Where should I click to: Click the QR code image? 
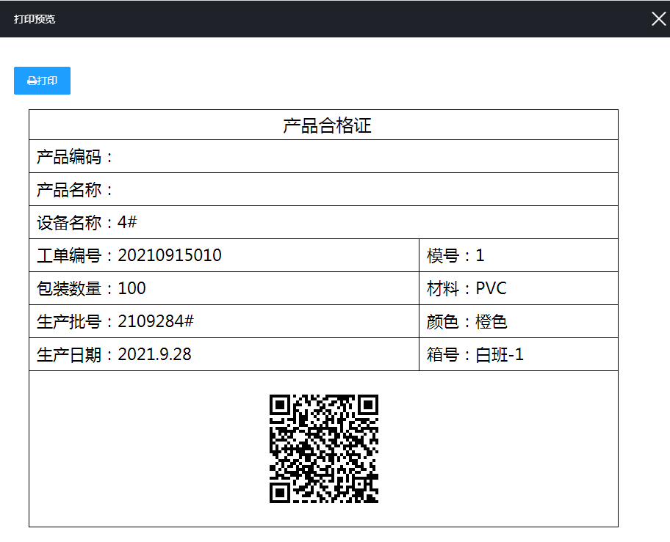click(324, 449)
